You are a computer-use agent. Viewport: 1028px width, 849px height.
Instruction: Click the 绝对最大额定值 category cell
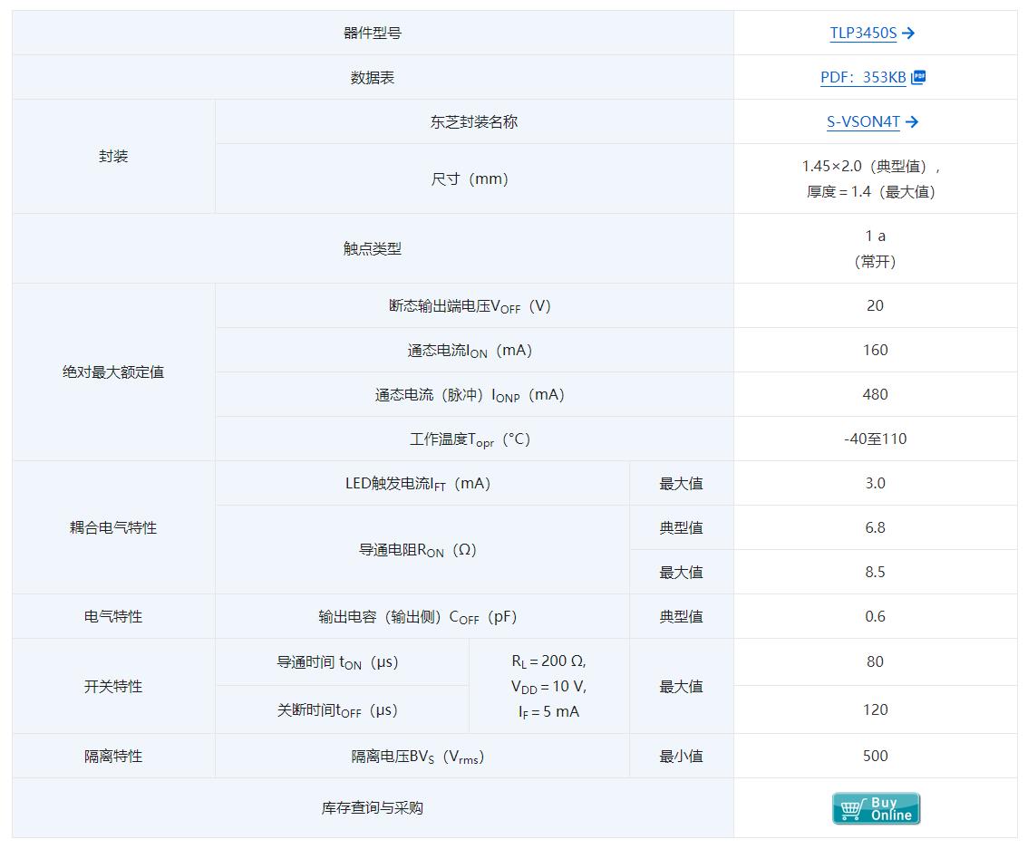point(113,372)
